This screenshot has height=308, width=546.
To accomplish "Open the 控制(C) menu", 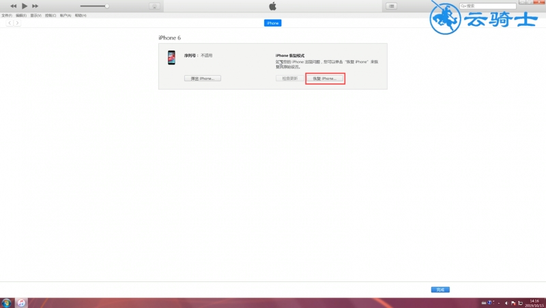I will click(51, 16).
